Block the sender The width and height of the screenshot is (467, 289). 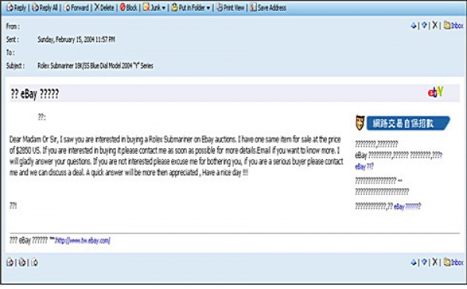(x=128, y=8)
